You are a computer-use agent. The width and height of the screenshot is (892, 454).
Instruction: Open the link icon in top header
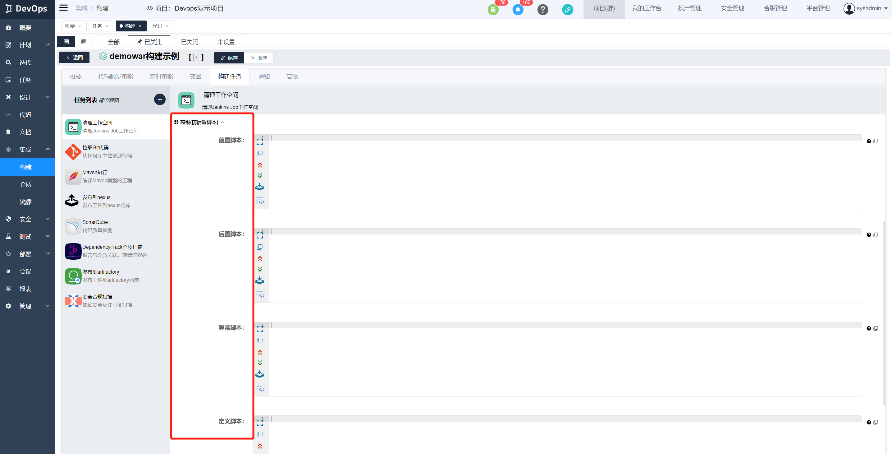click(567, 9)
